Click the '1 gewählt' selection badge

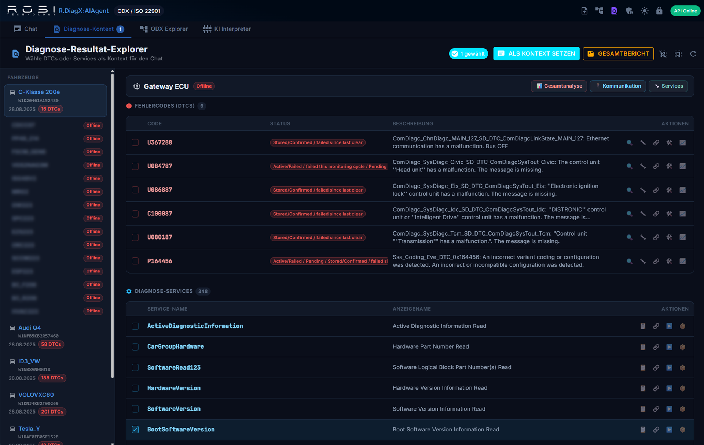point(468,54)
